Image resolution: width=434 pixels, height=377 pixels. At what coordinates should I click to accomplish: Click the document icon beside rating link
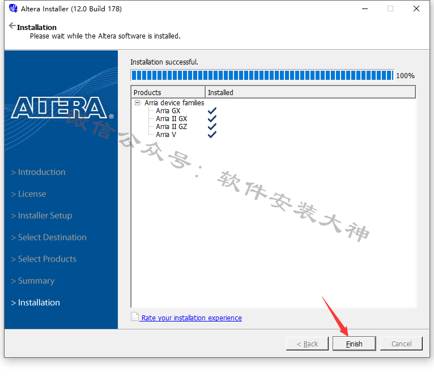[x=135, y=316]
